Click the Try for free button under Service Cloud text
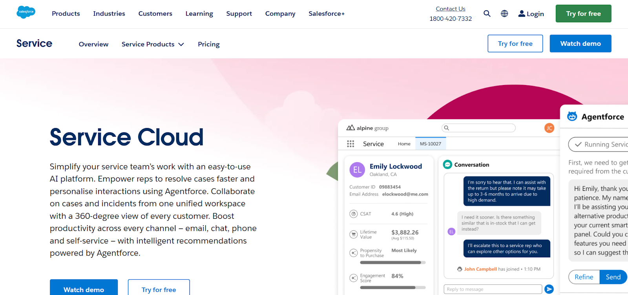This screenshot has width=628, height=295. point(159,288)
